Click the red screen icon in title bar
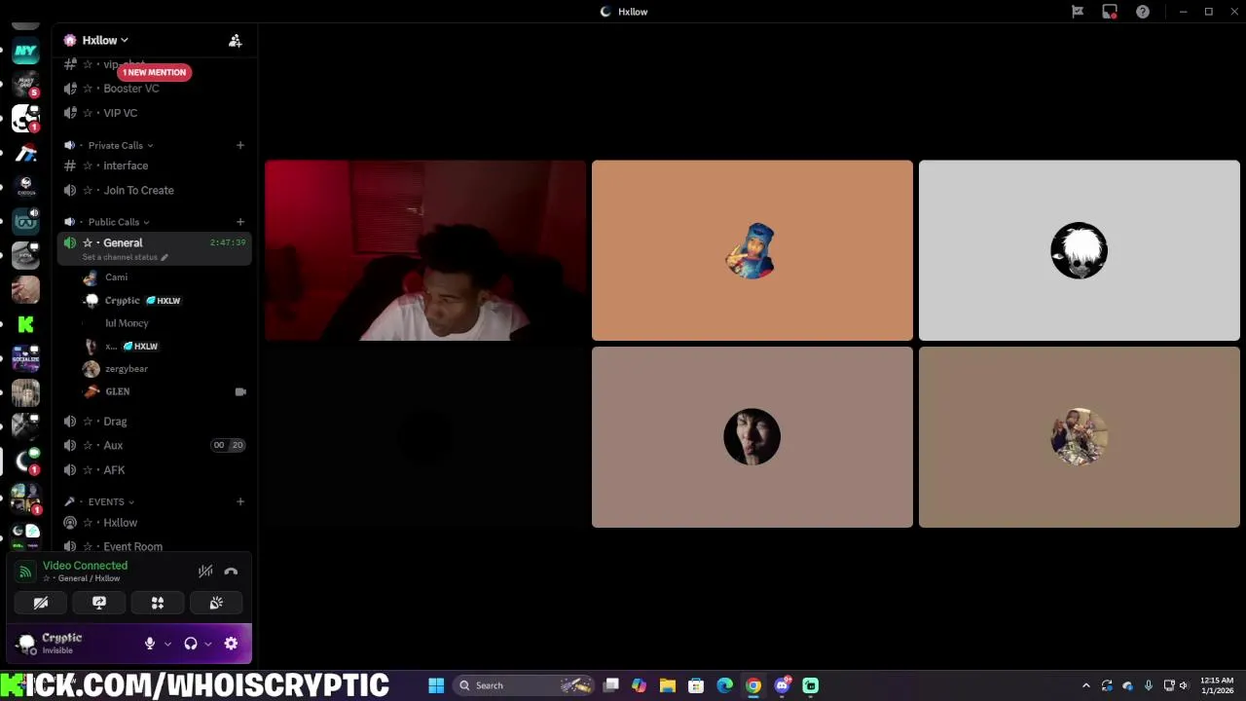 (1110, 12)
